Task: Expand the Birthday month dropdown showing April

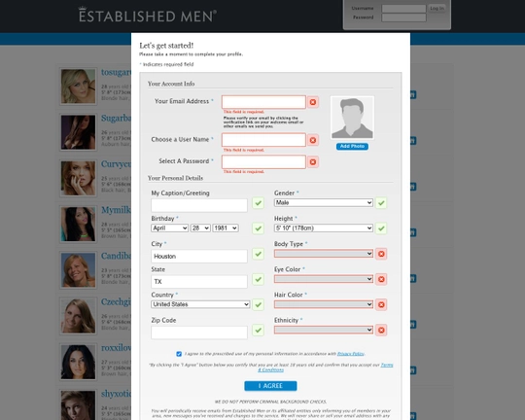Action: pyautogui.click(x=169, y=228)
